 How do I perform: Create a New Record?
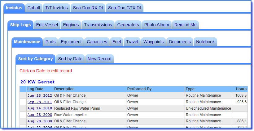[x=99, y=59]
